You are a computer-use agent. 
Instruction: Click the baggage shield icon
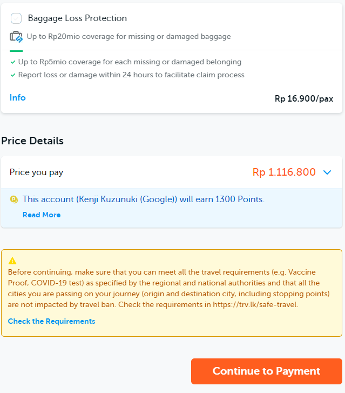tap(16, 37)
